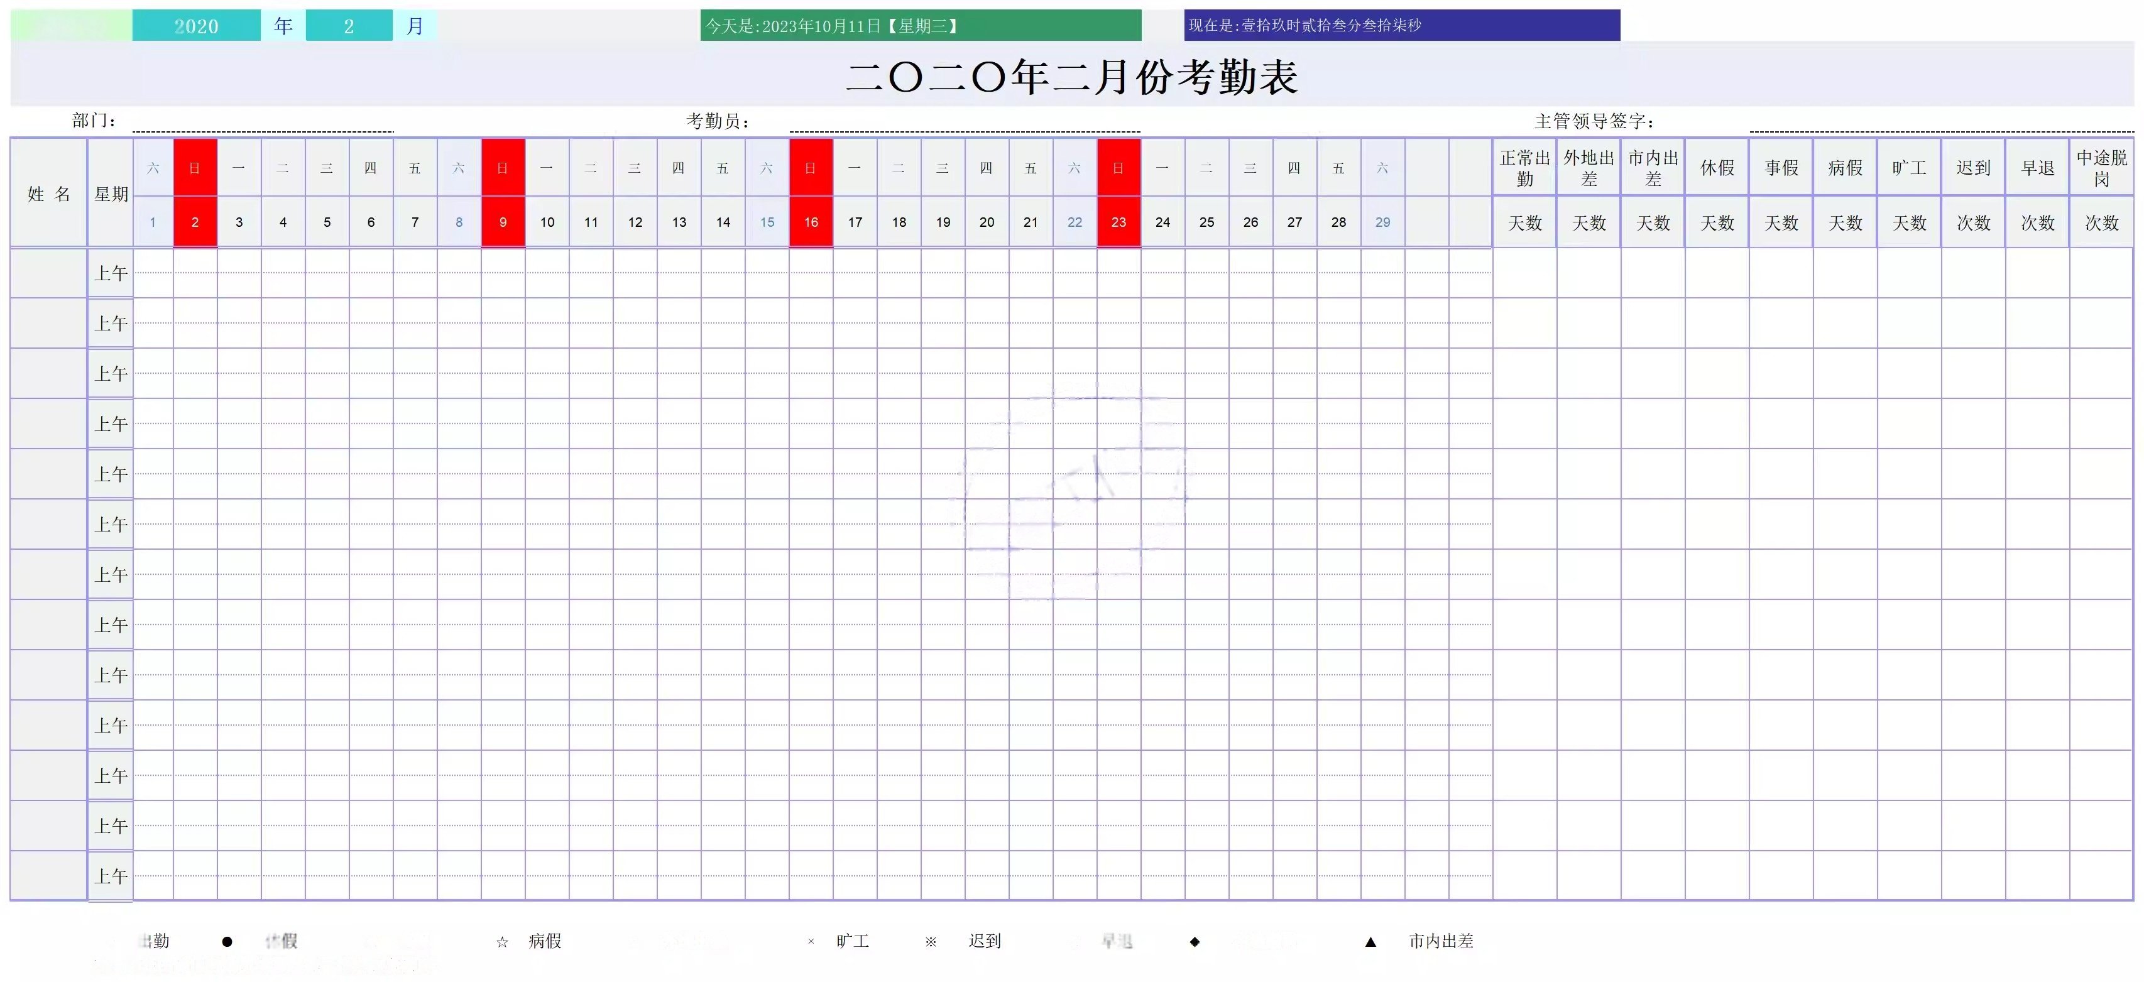Click the green today's date banner
Image resolution: width=2144 pixels, height=982 pixels.
920,26
